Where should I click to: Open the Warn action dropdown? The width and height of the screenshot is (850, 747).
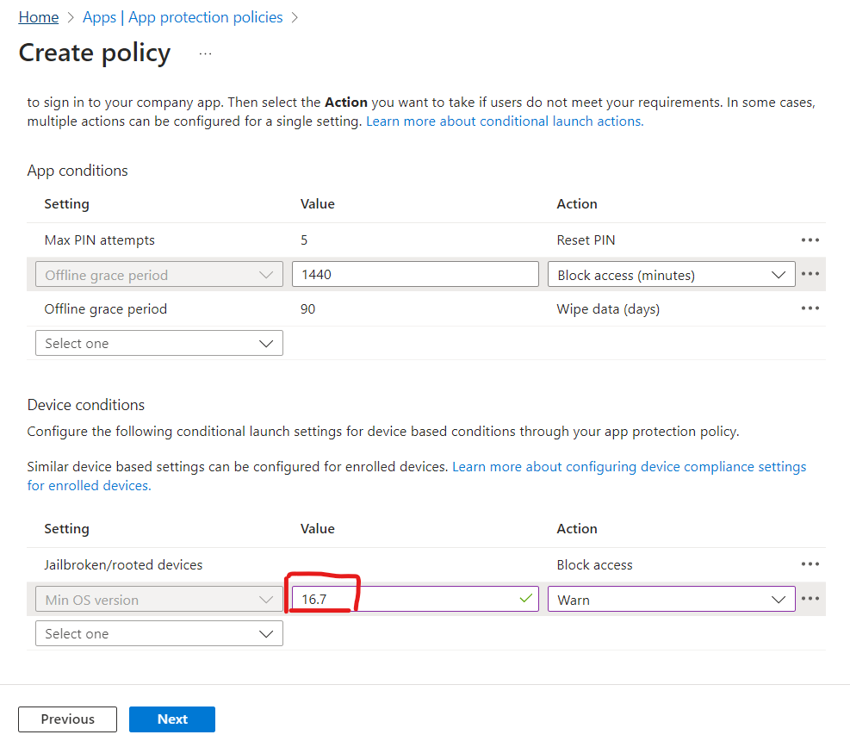point(672,598)
